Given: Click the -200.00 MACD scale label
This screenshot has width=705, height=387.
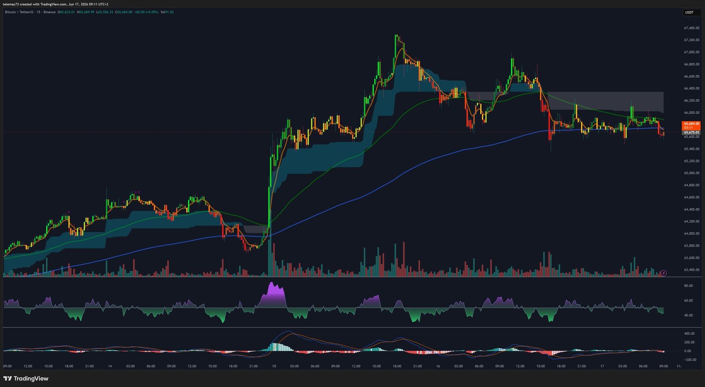Looking at the screenshot, I should tap(690, 359).
